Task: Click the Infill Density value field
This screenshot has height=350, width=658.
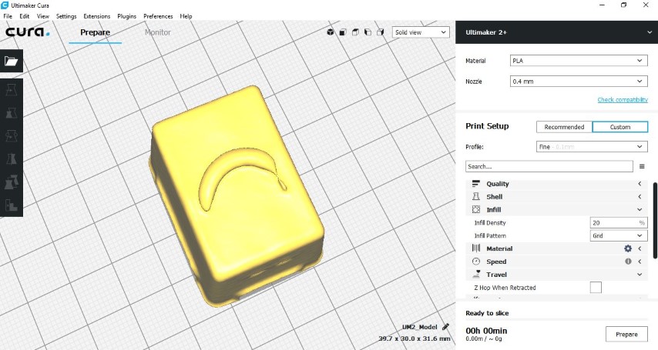Action: click(619, 222)
